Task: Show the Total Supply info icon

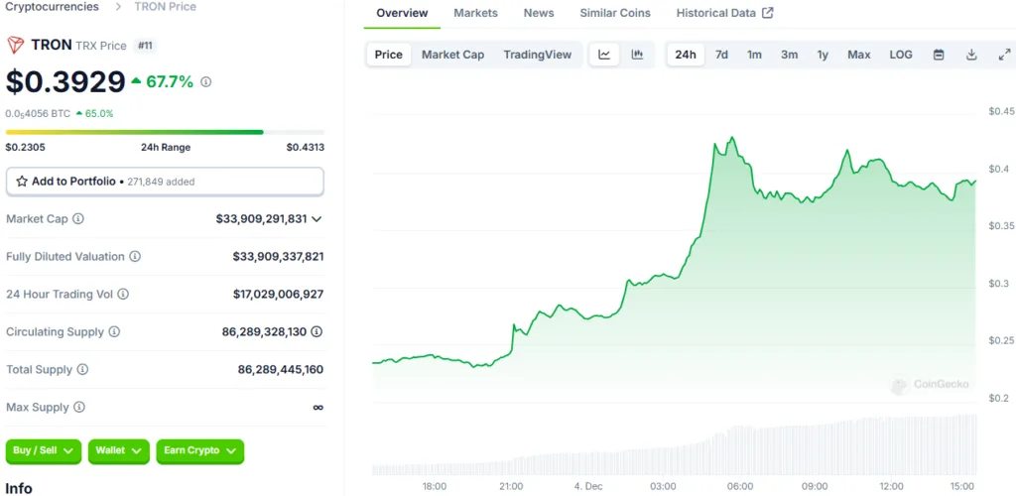Action: click(82, 369)
